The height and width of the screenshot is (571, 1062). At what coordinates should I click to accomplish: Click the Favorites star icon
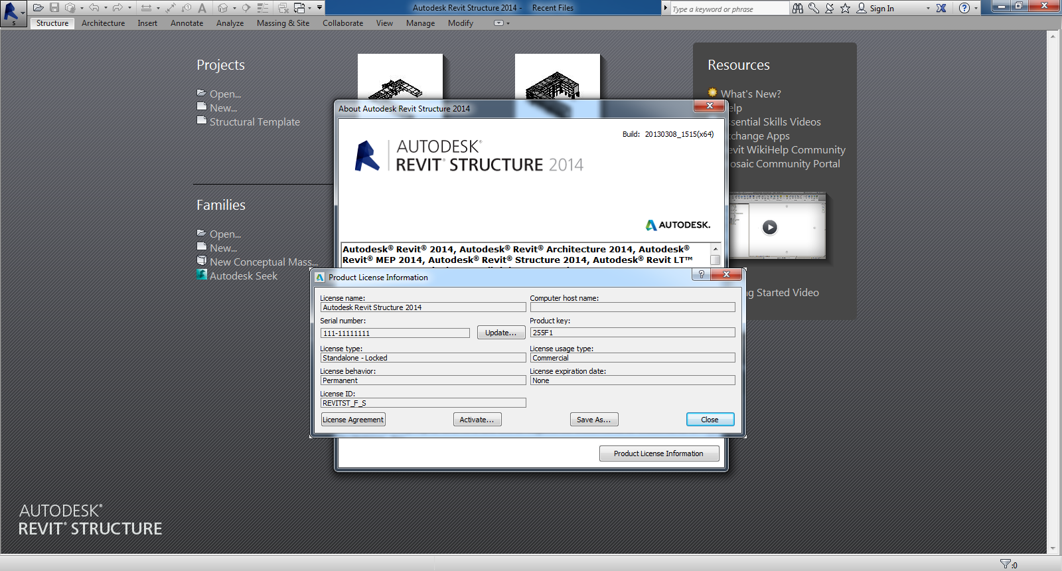pos(845,8)
